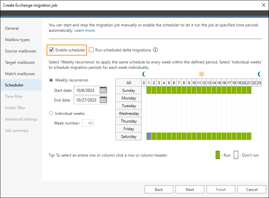Select the whole Monday row header
Viewport: 269px width, 198px height.
[x=128, y=98]
